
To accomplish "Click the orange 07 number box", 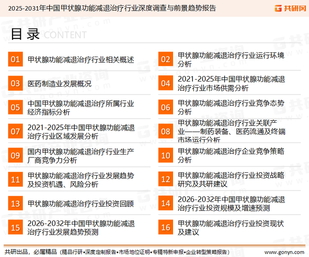I will (x=15, y=131).
